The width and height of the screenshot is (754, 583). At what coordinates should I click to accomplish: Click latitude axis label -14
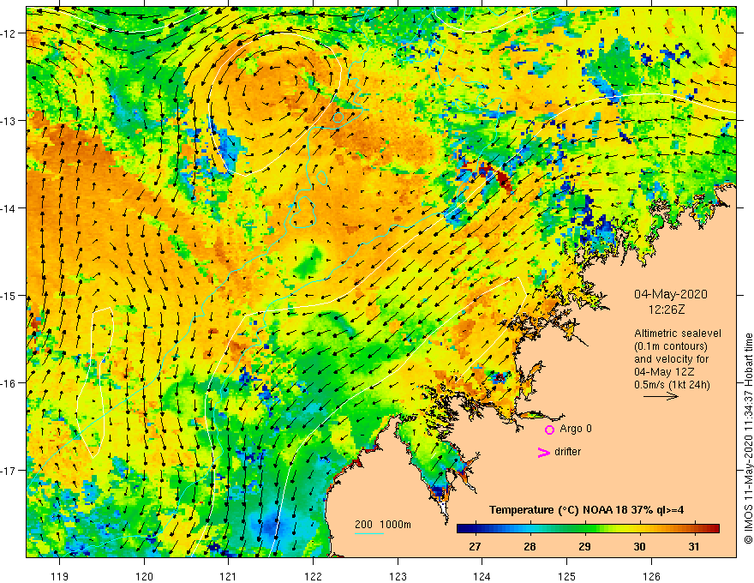pyautogui.click(x=9, y=208)
